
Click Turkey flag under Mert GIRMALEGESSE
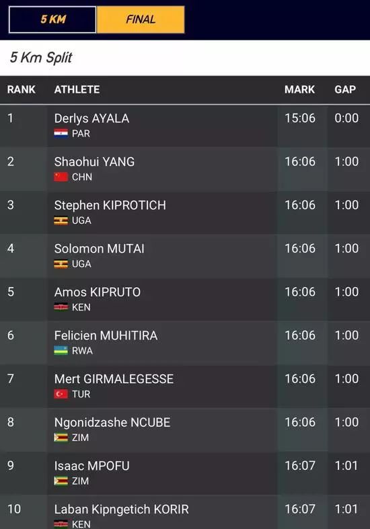pyautogui.click(x=61, y=394)
